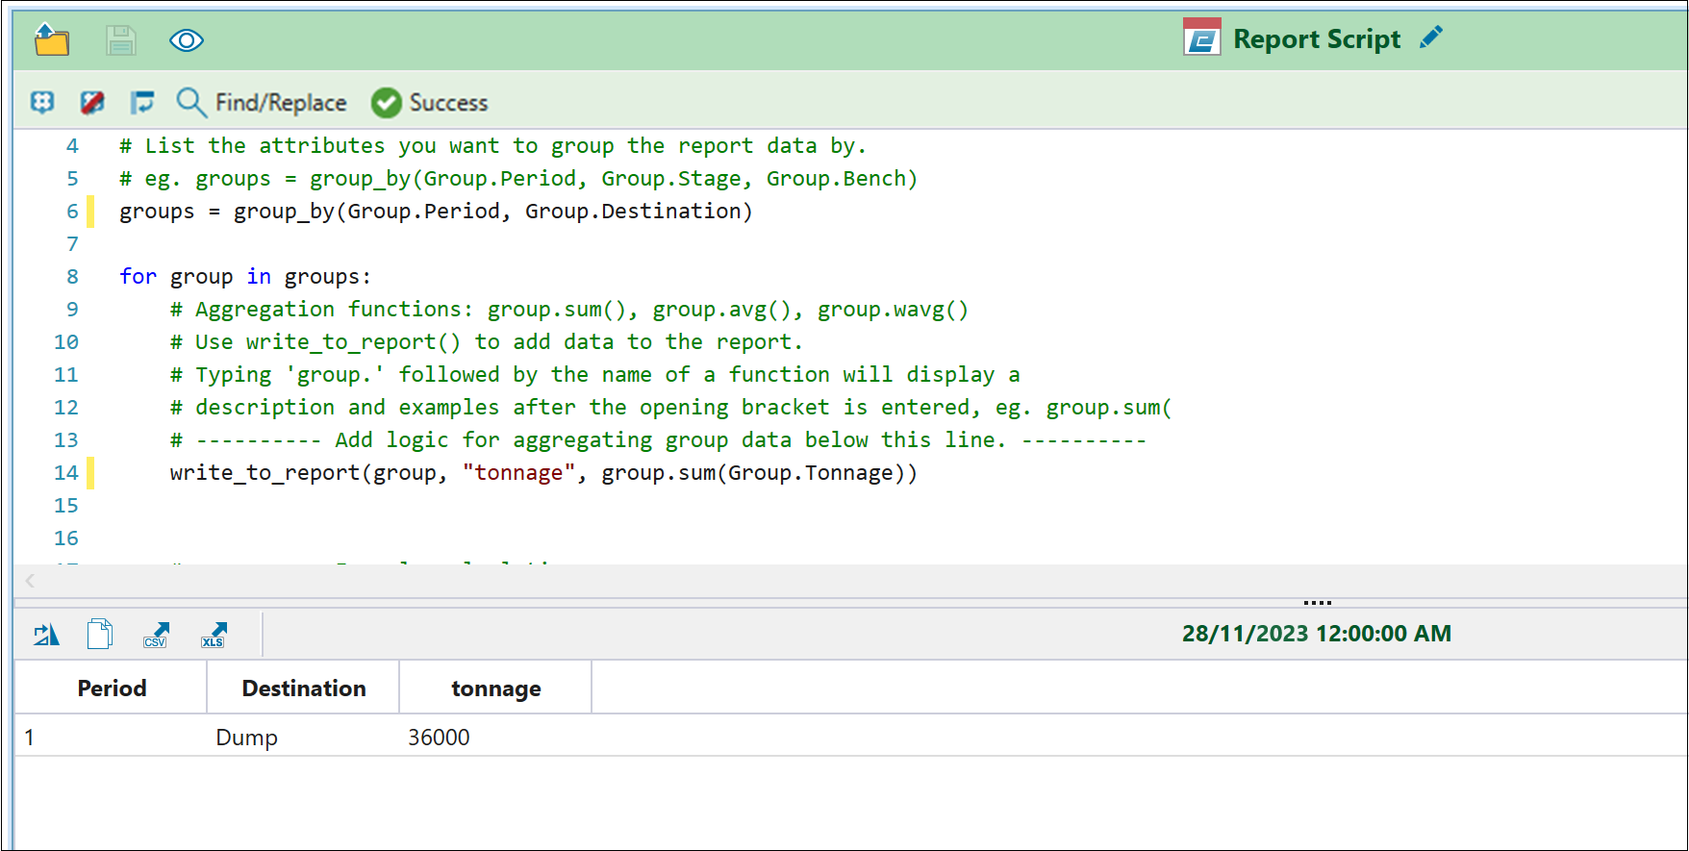Screen dimensions: 1689x851
Task: Click the greyed-out save floppy disk icon
Action: 120,40
